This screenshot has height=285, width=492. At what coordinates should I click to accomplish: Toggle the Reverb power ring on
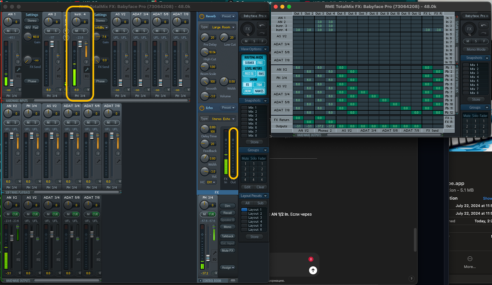pyautogui.click(x=202, y=16)
